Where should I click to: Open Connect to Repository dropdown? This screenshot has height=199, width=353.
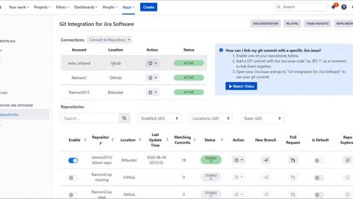[109, 40]
